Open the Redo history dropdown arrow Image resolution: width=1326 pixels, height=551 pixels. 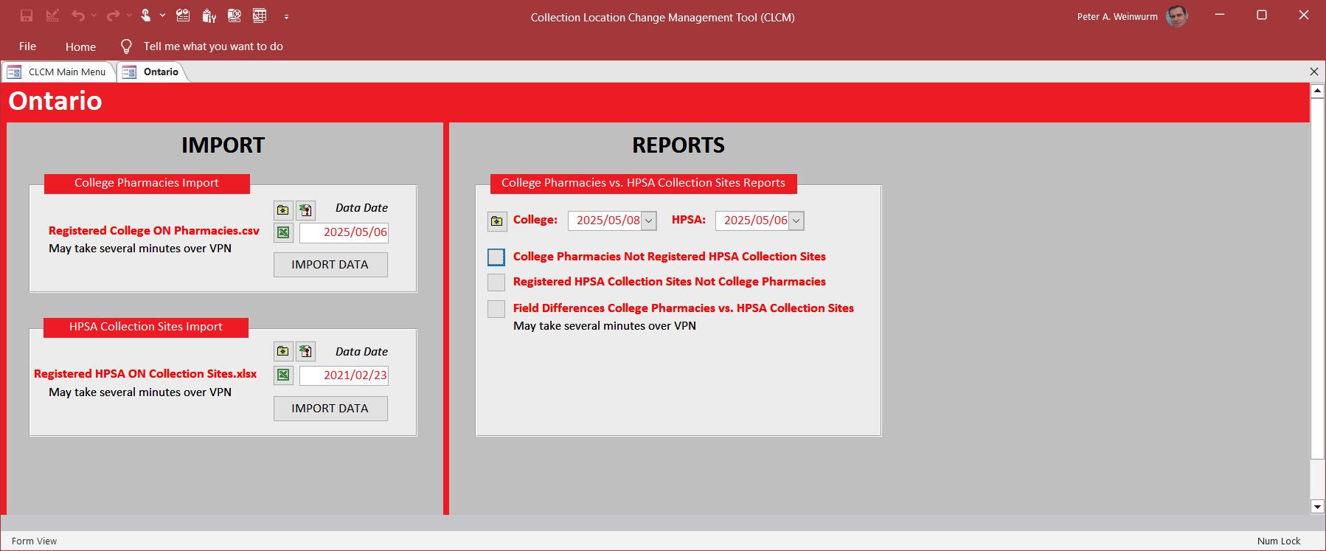click(x=129, y=15)
